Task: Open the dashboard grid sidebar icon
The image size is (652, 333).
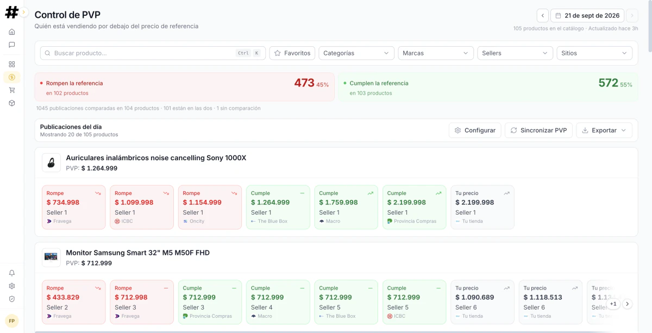Action: click(11, 64)
